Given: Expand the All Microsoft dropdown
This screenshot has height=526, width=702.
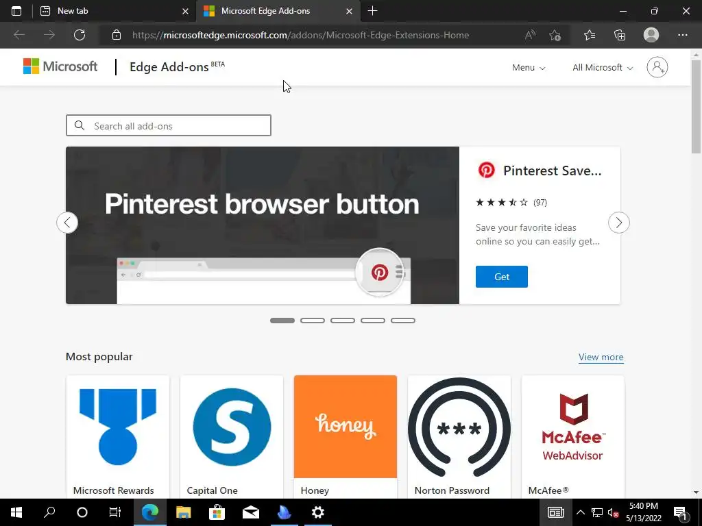Looking at the screenshot, I should [x=603, y=68].
